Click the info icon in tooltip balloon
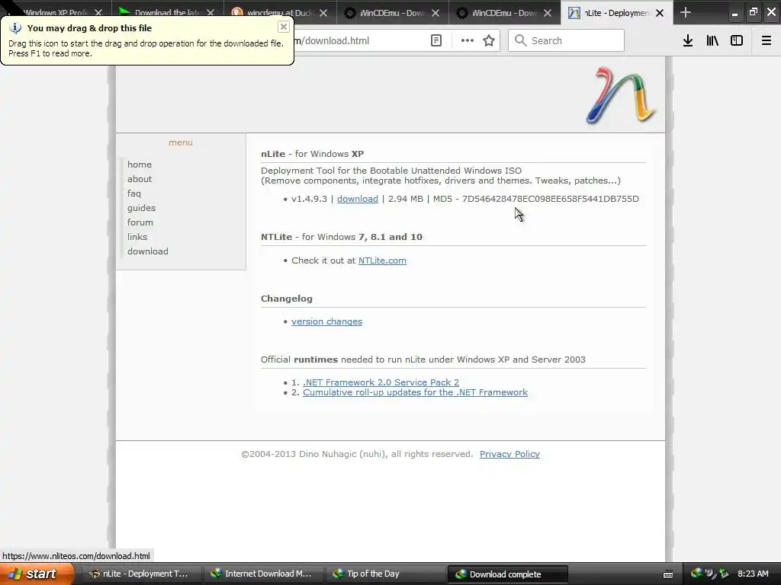 [x=15, y=28]
